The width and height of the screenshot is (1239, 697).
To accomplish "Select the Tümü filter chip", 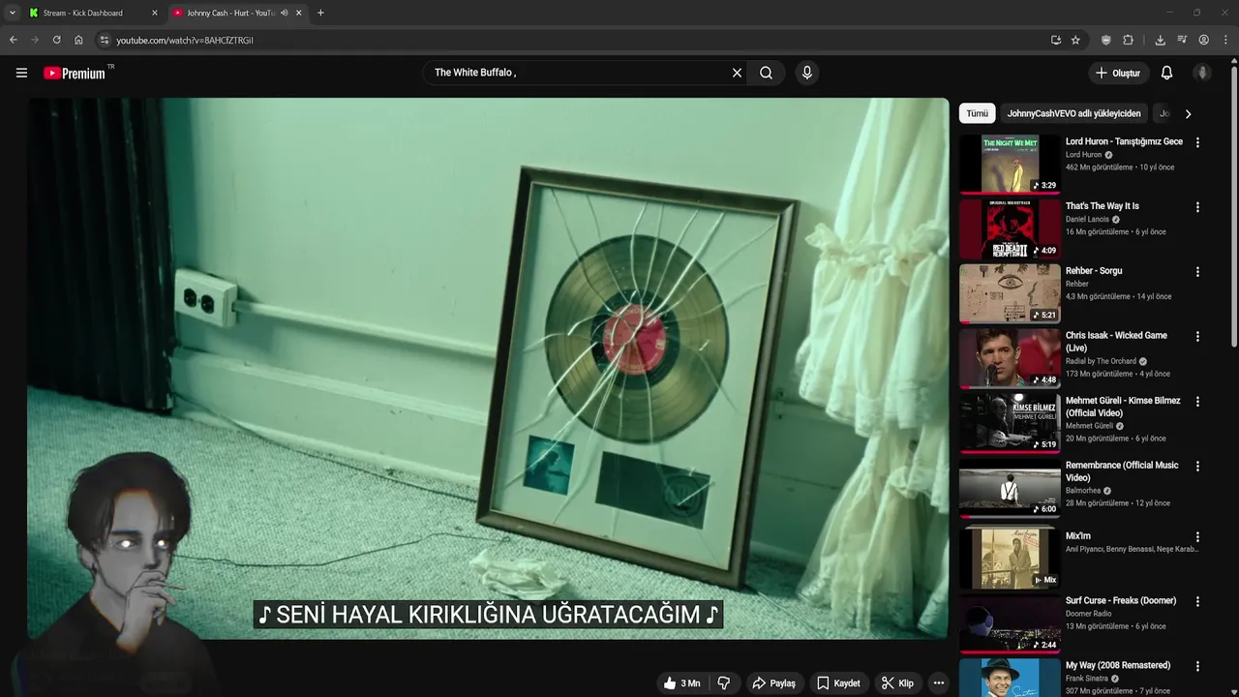I will 977,113.
